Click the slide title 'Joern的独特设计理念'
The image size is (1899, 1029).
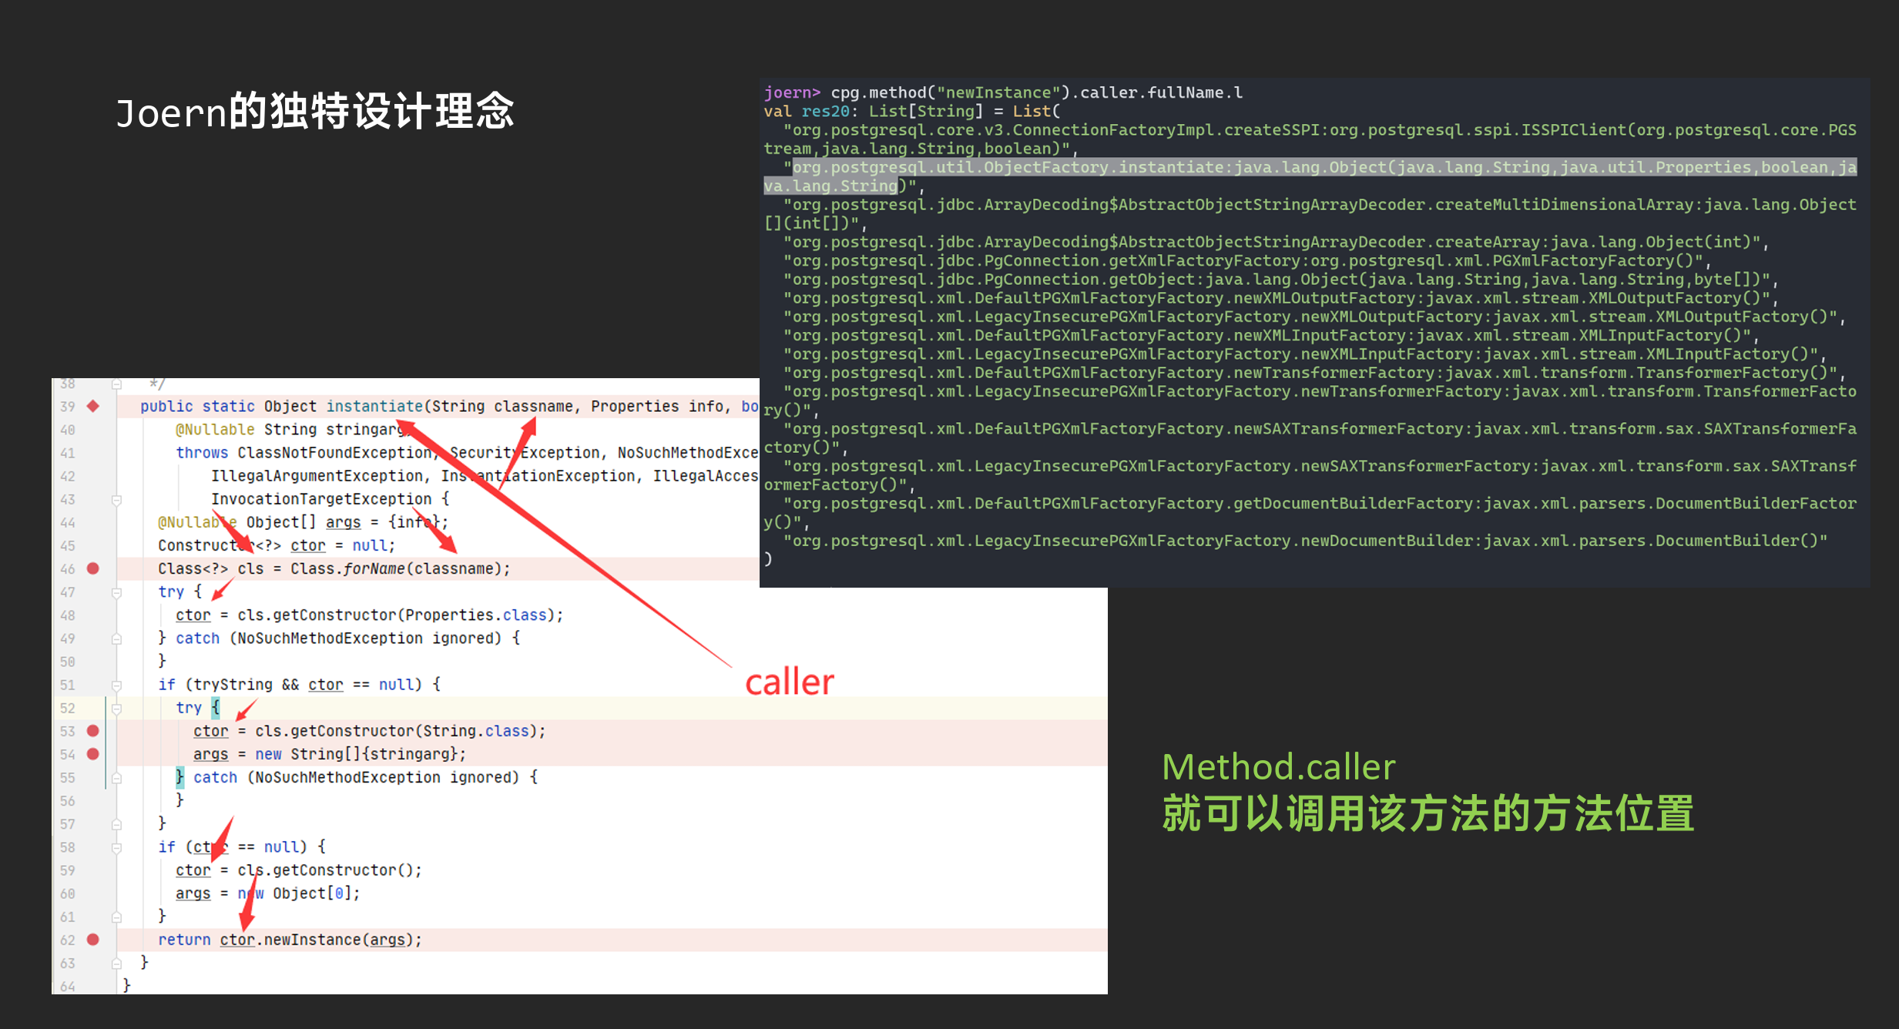pos(315,111)
